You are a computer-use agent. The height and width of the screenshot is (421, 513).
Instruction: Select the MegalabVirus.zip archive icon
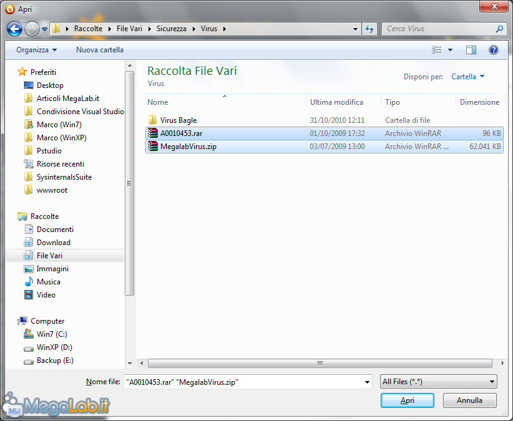click(x=153, y=146)
